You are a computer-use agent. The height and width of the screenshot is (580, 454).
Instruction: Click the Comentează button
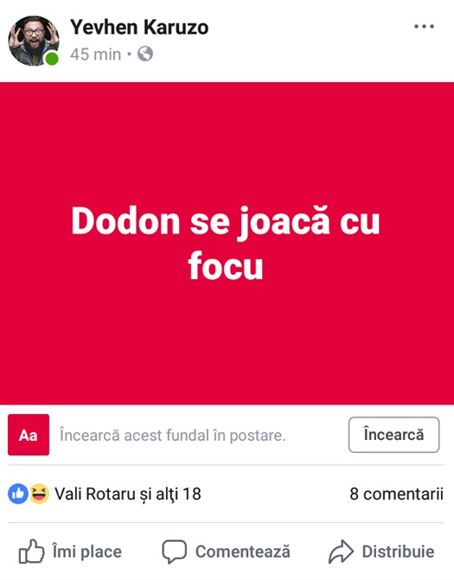click(226, 551)
